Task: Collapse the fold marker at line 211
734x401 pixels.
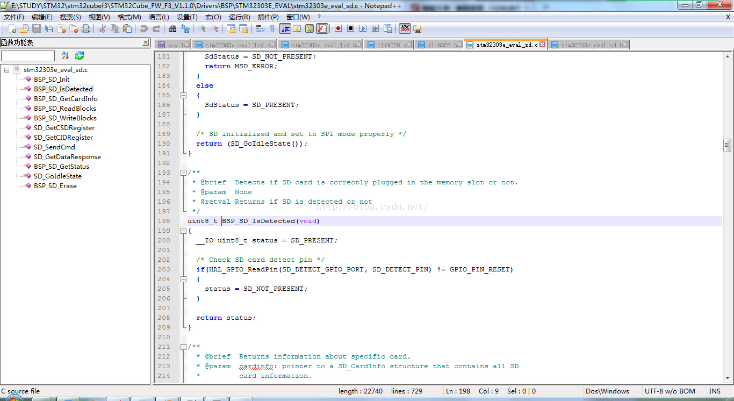Action: [x=183, y=347]
